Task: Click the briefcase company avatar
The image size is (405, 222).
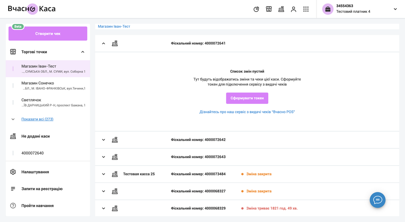Action: pos(328,9)
